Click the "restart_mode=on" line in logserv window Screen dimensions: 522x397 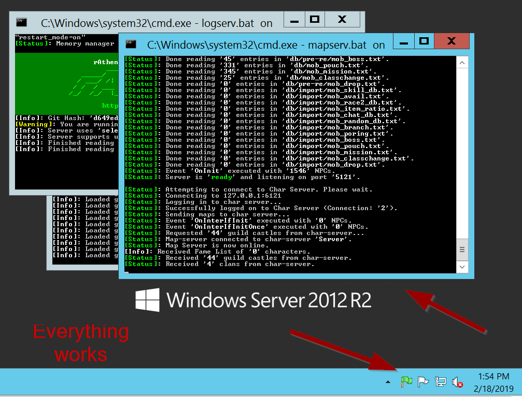pyautogui.click(x=50, y=37)
